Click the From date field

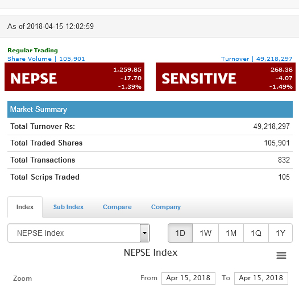pos(188,278)
